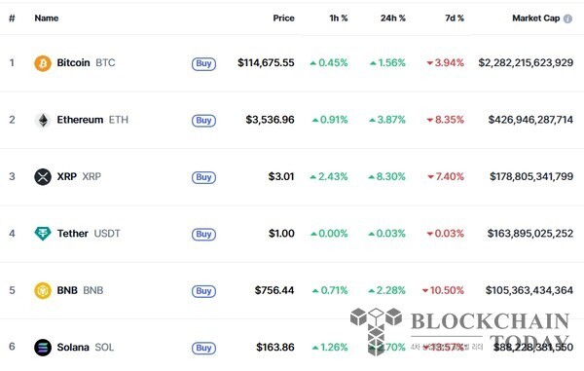Click the Buy button for Bitcoin
This screenshot has height=371, width=584.
[x=203, y=63]
